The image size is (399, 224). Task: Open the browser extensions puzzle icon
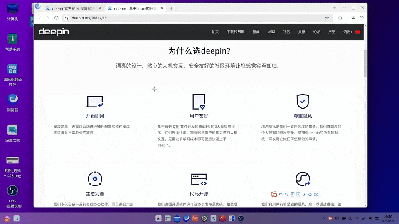(340, 18)
